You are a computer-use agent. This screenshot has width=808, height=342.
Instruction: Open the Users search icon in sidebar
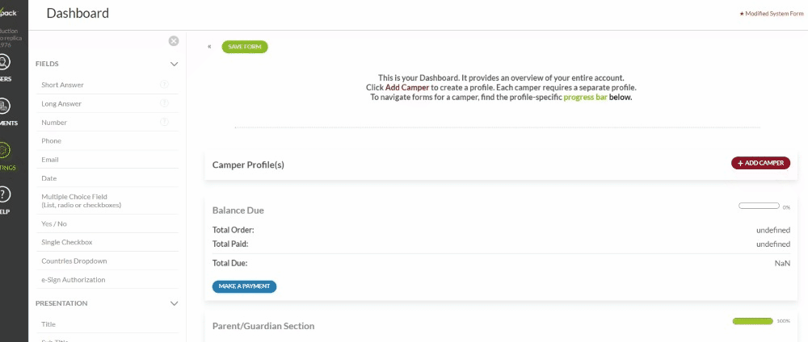click(4, 62)
